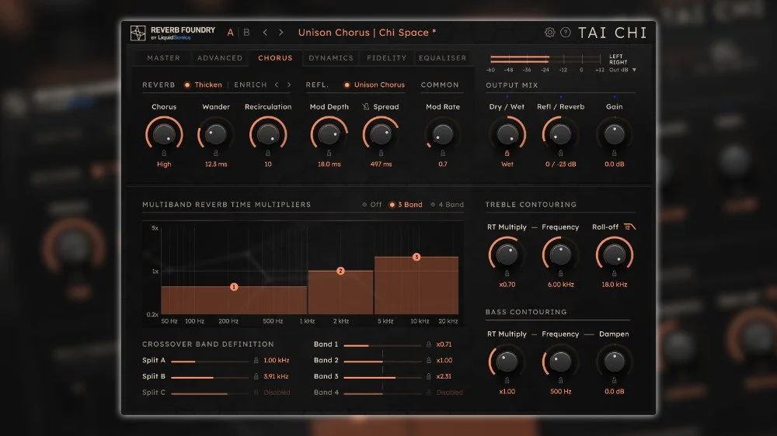Select the Enrich reverb mode
Viewport: 777px width, 436px height.
coord(250,85)
